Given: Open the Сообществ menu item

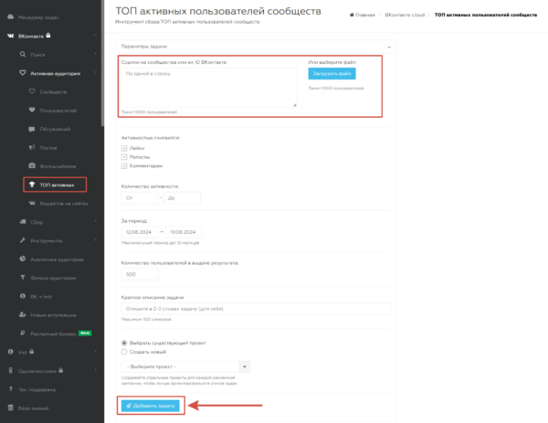Looking at the screenshot, I should pyautogui.click(x=53, y=92).
